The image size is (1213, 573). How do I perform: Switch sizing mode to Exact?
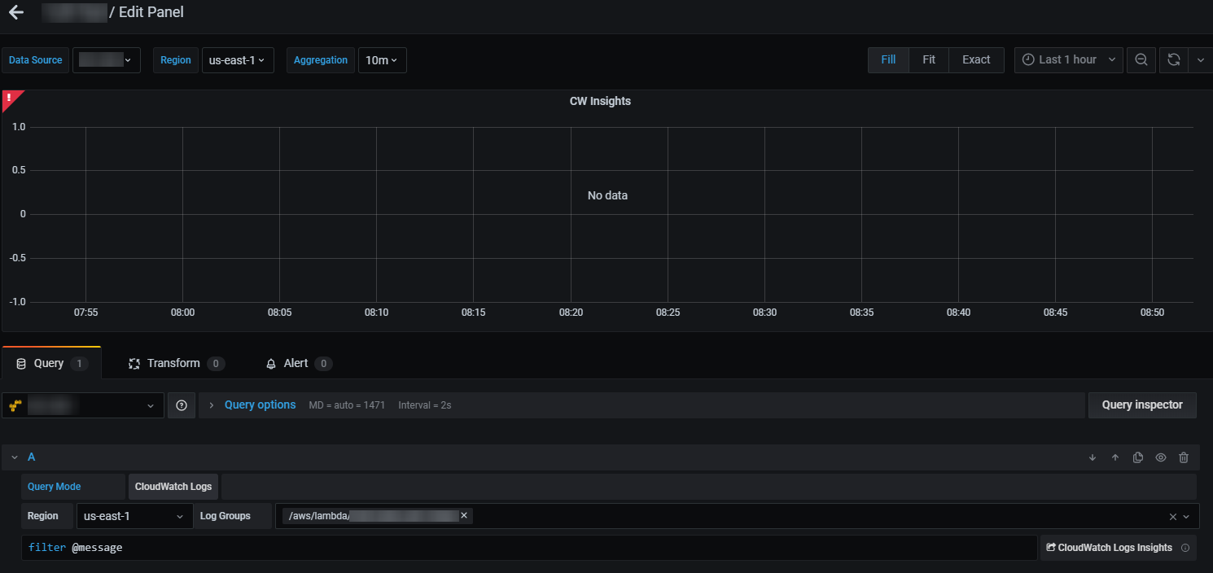click(x=975, y=59)
